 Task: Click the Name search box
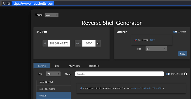pos(120,74)
